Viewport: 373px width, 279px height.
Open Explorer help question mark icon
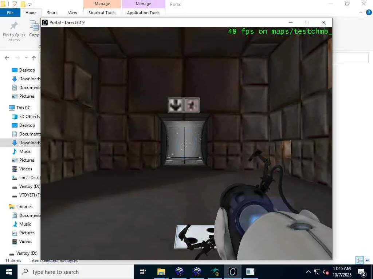click(369, 13)
